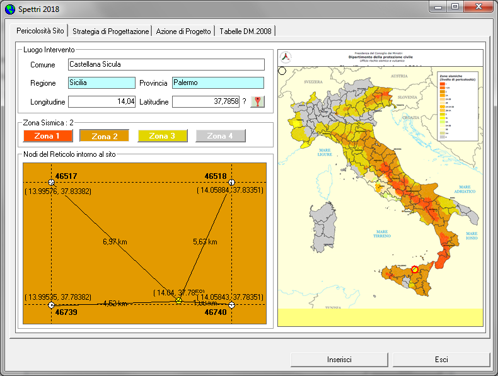
Task: Click grid node 46740 marker
Action: coord(231,305)
